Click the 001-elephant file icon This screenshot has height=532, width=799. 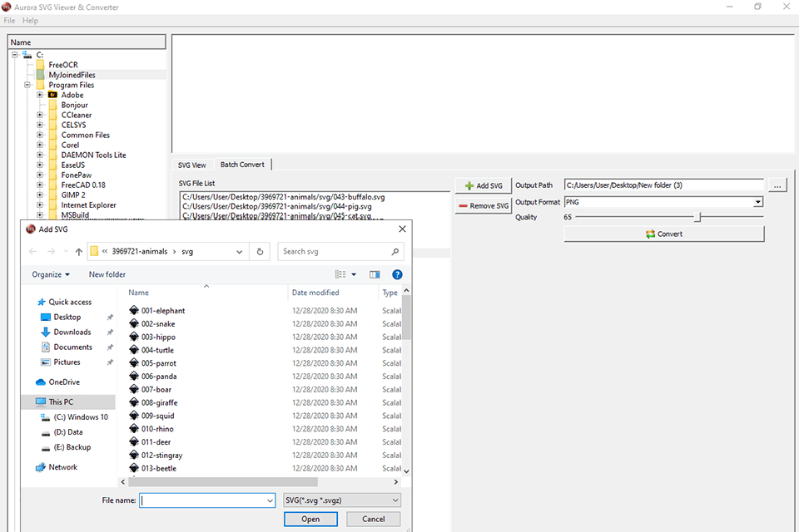tap(134, 310)
